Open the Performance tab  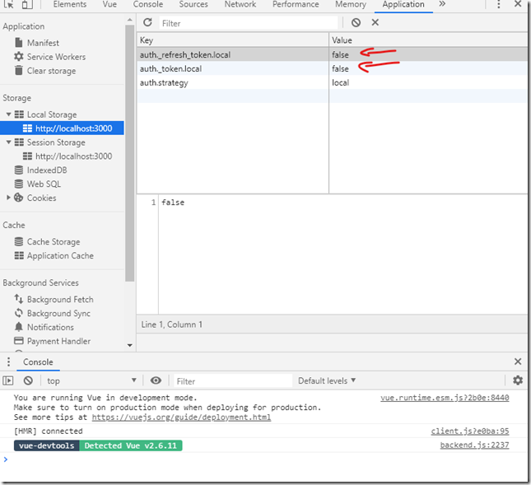tap(296, 4)
